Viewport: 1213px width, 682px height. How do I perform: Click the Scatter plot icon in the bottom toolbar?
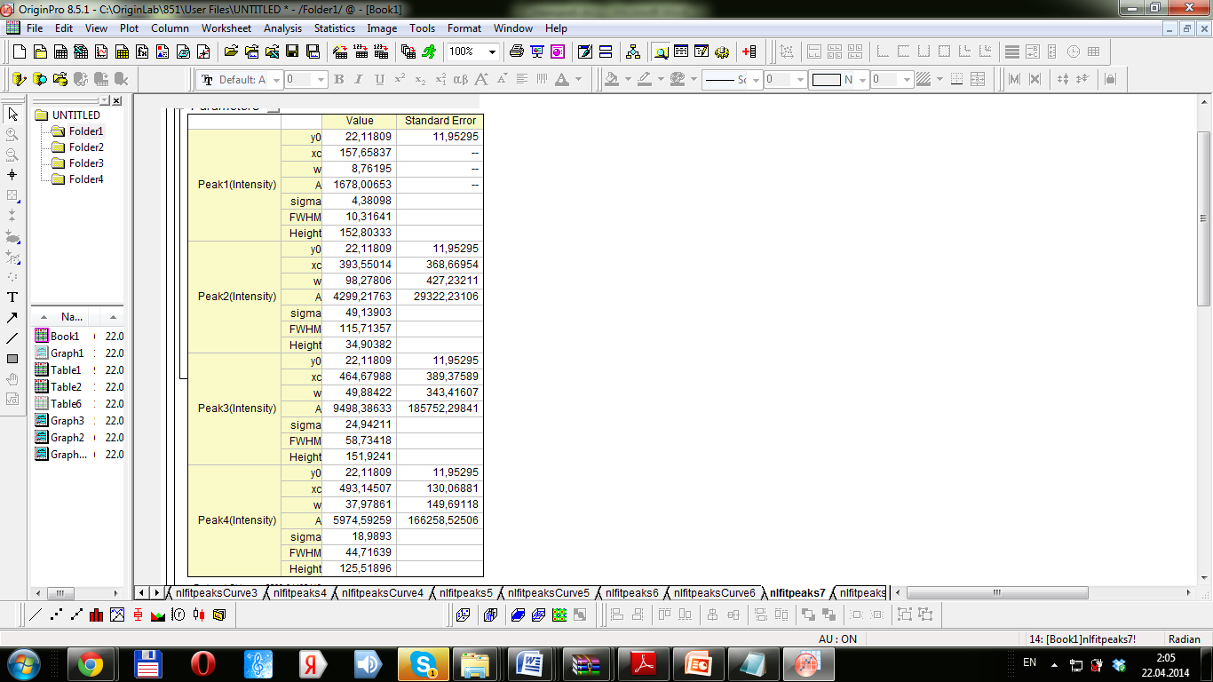coord(57,614)
